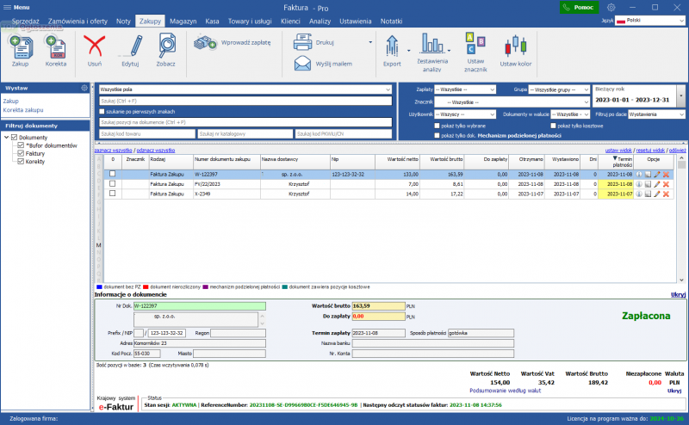This screenshot has height=425, width=689.
Task: Click the Zakup new purchase icon
Action: click(21, 46)
